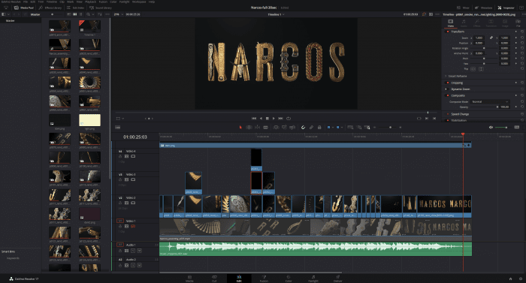This screenshot has width=526, height=283.
Task: Switch to the Deliver page tab
Action: tap(338, 278)
